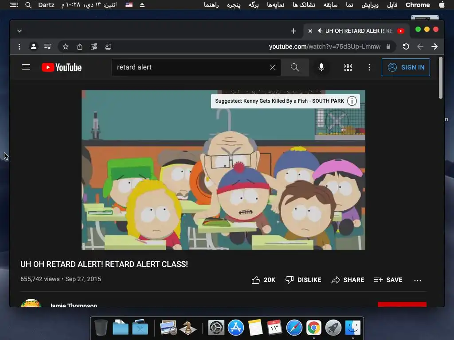The image size is (454, 340).
Task: Navigate using the right-pointing arrow button
Action: tap(434, 46)
